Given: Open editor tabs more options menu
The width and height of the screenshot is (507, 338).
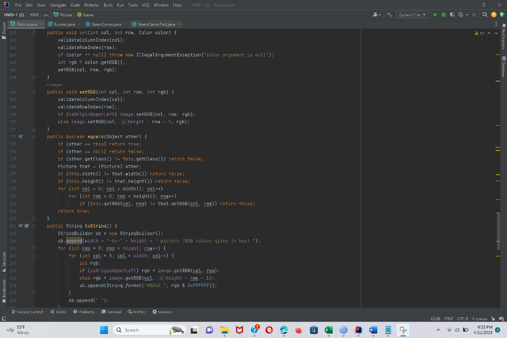Looking at the screenshot, I should click(x=496, y=24).
